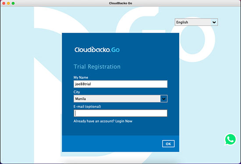Viewport: 241px width, 164px height.
Task: Click the E-mail (optional) label
Action: click(87, 107)
